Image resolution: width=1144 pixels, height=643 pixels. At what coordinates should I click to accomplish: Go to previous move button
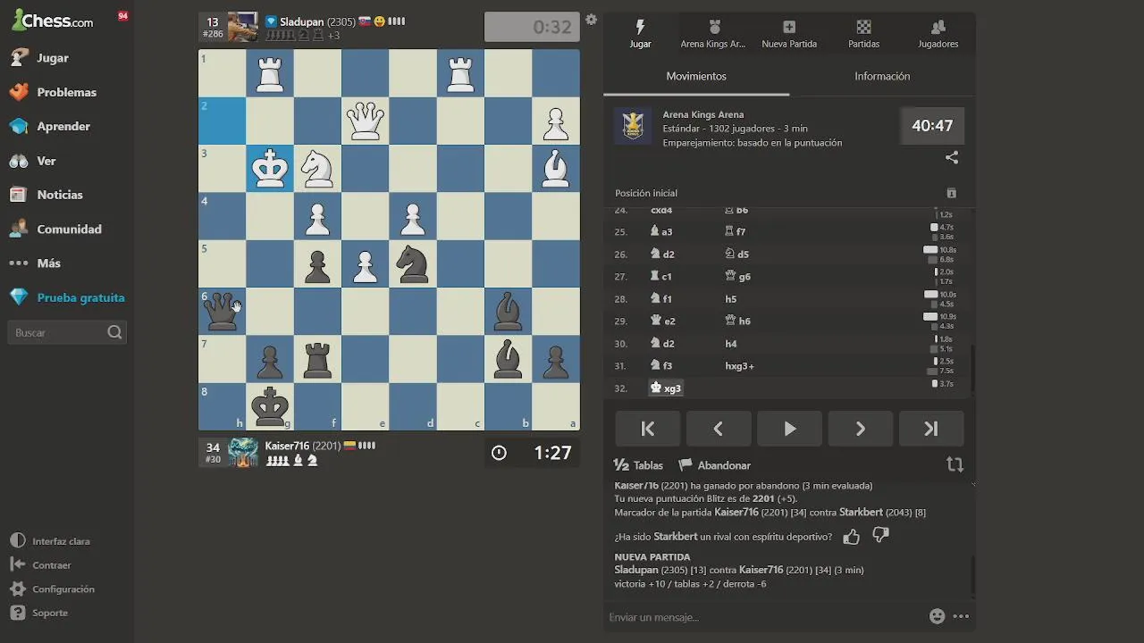[x=719, y=429]
